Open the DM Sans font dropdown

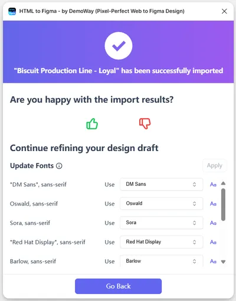point(162,184)
